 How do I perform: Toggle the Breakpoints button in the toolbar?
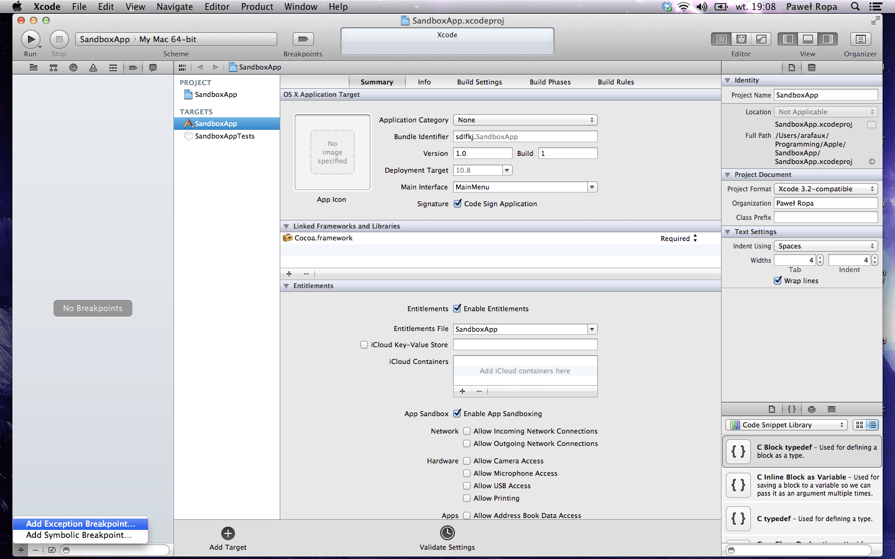[x=303, y=39]
